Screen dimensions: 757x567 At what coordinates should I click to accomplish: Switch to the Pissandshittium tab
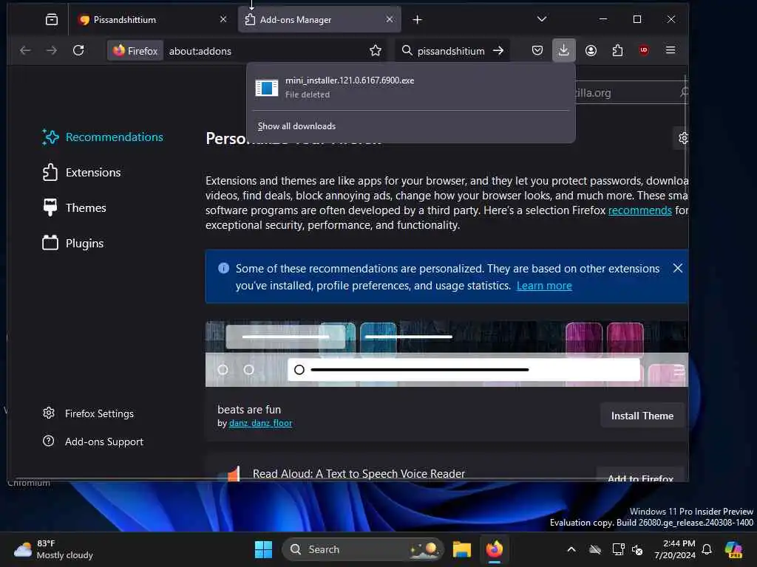click(x=152, y=19)
